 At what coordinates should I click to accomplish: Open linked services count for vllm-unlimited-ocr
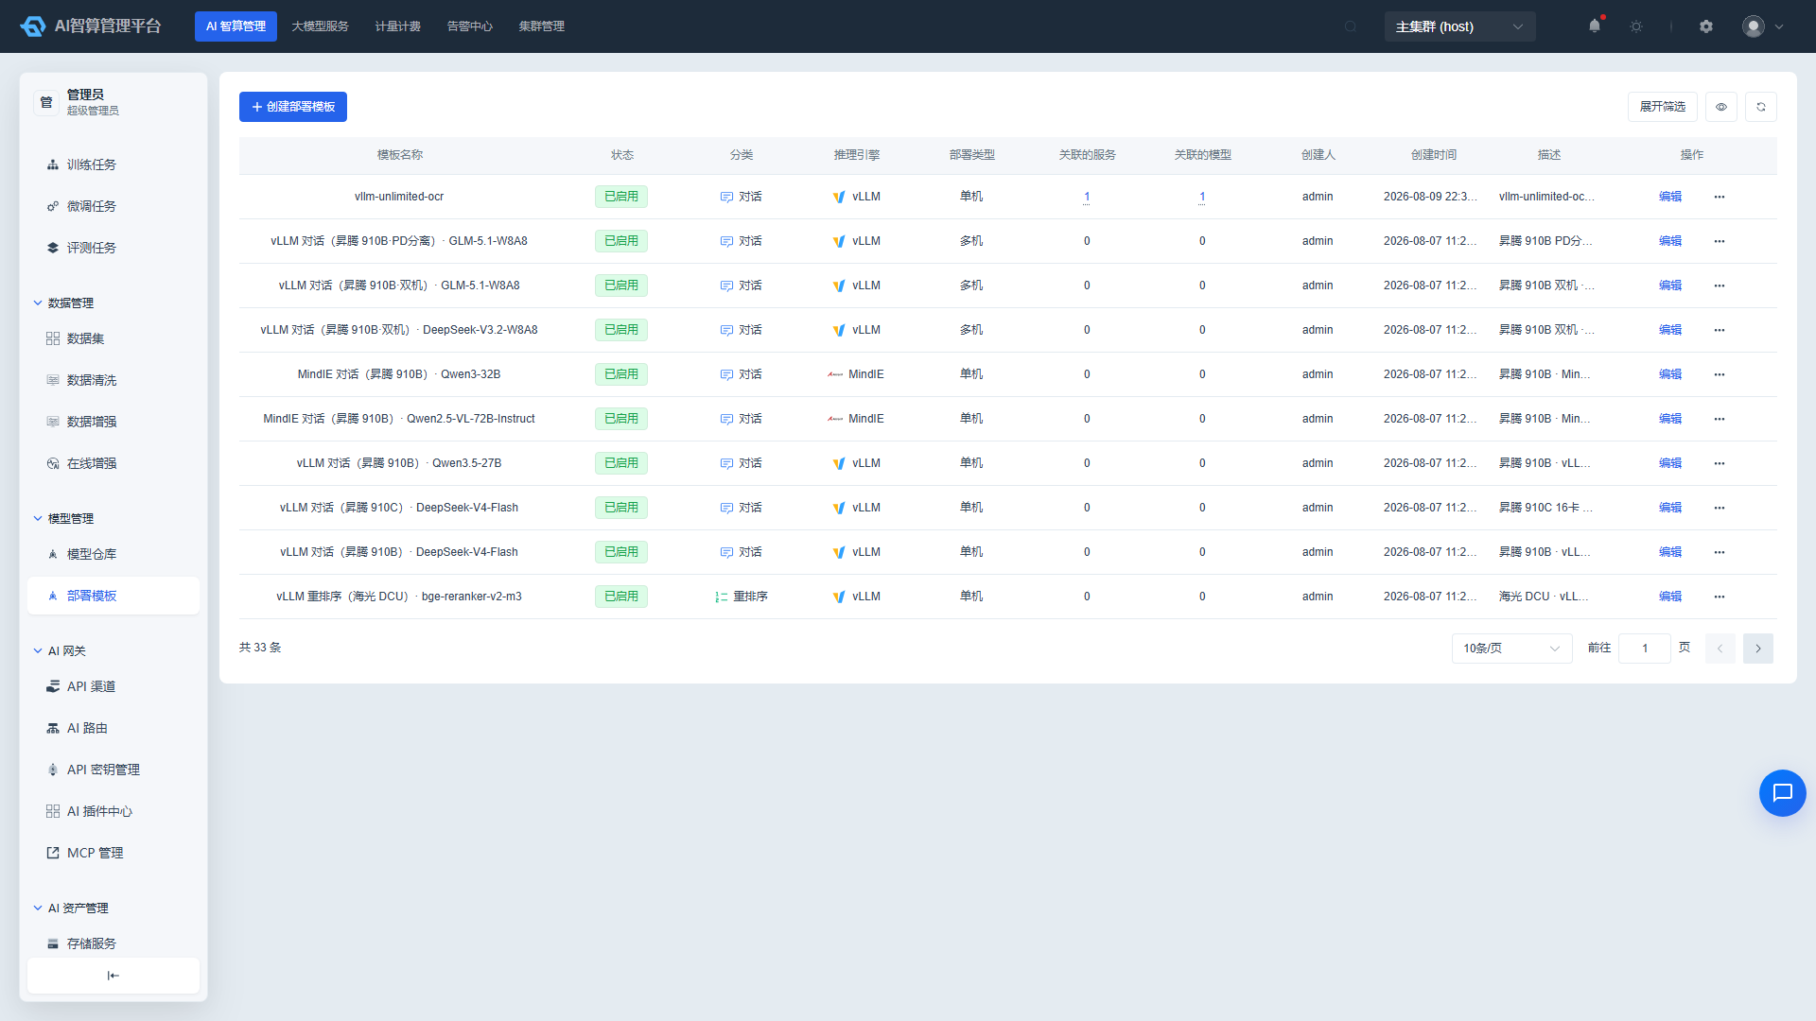click(x=1087, y=197)
